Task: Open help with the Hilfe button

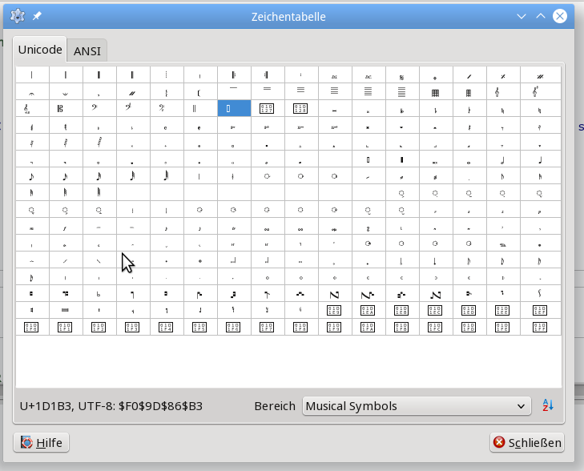Action: (42, 442)
